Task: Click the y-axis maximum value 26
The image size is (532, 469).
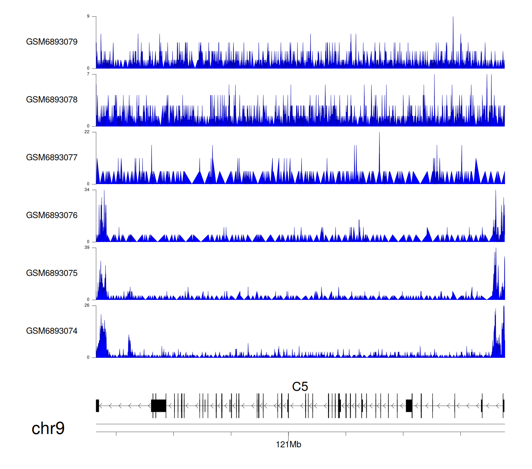Action: point(87,306)
